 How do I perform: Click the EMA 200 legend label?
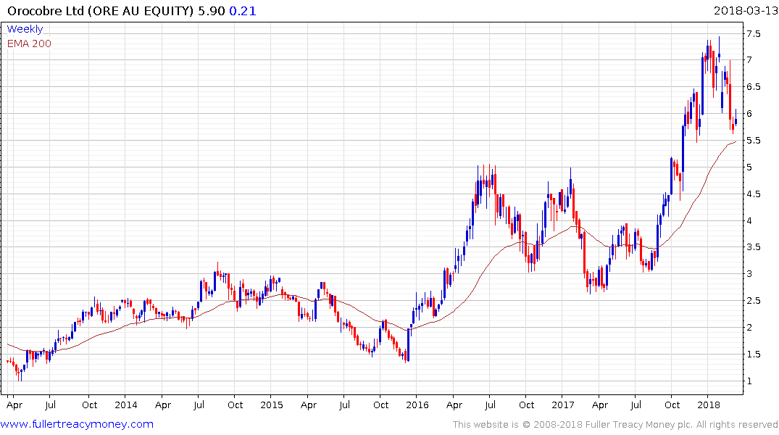tap(29, 43)
